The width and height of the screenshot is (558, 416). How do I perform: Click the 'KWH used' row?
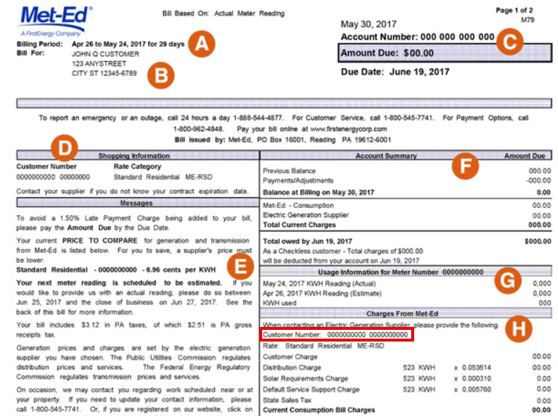(407, 303)
